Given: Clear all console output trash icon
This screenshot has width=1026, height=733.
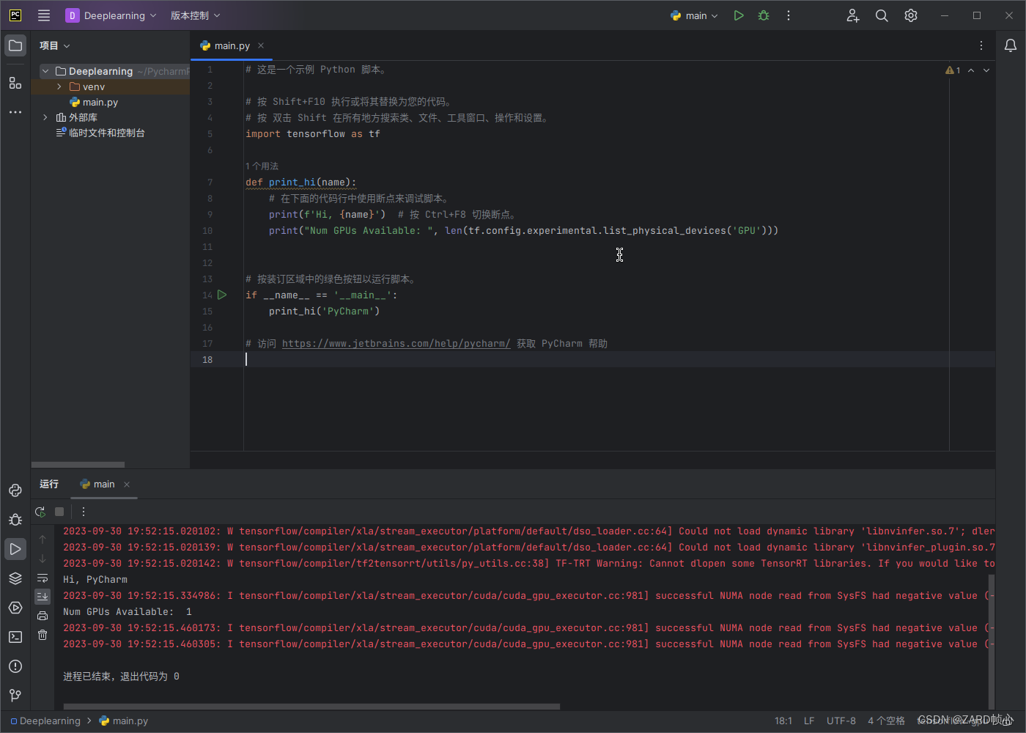Looking at the screenshot, I should (43, 635).
